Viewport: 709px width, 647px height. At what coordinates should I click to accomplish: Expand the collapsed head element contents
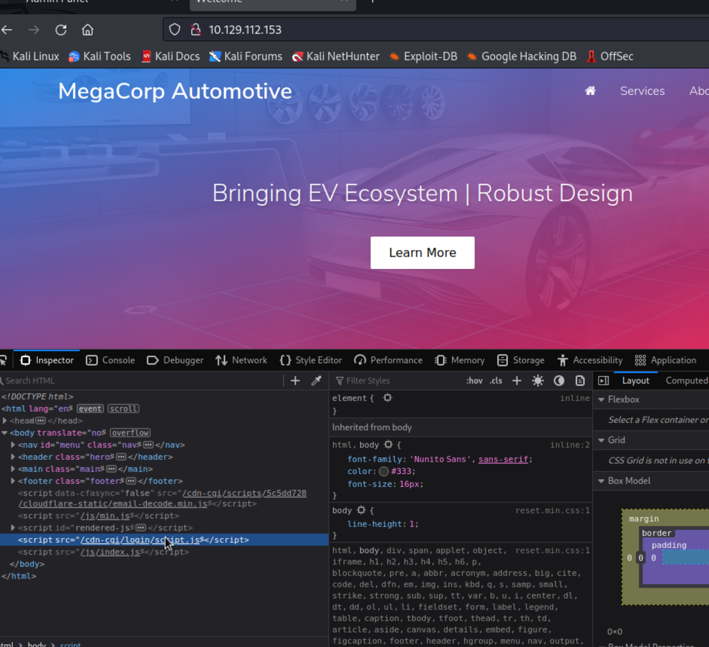(x=40, y=421)
